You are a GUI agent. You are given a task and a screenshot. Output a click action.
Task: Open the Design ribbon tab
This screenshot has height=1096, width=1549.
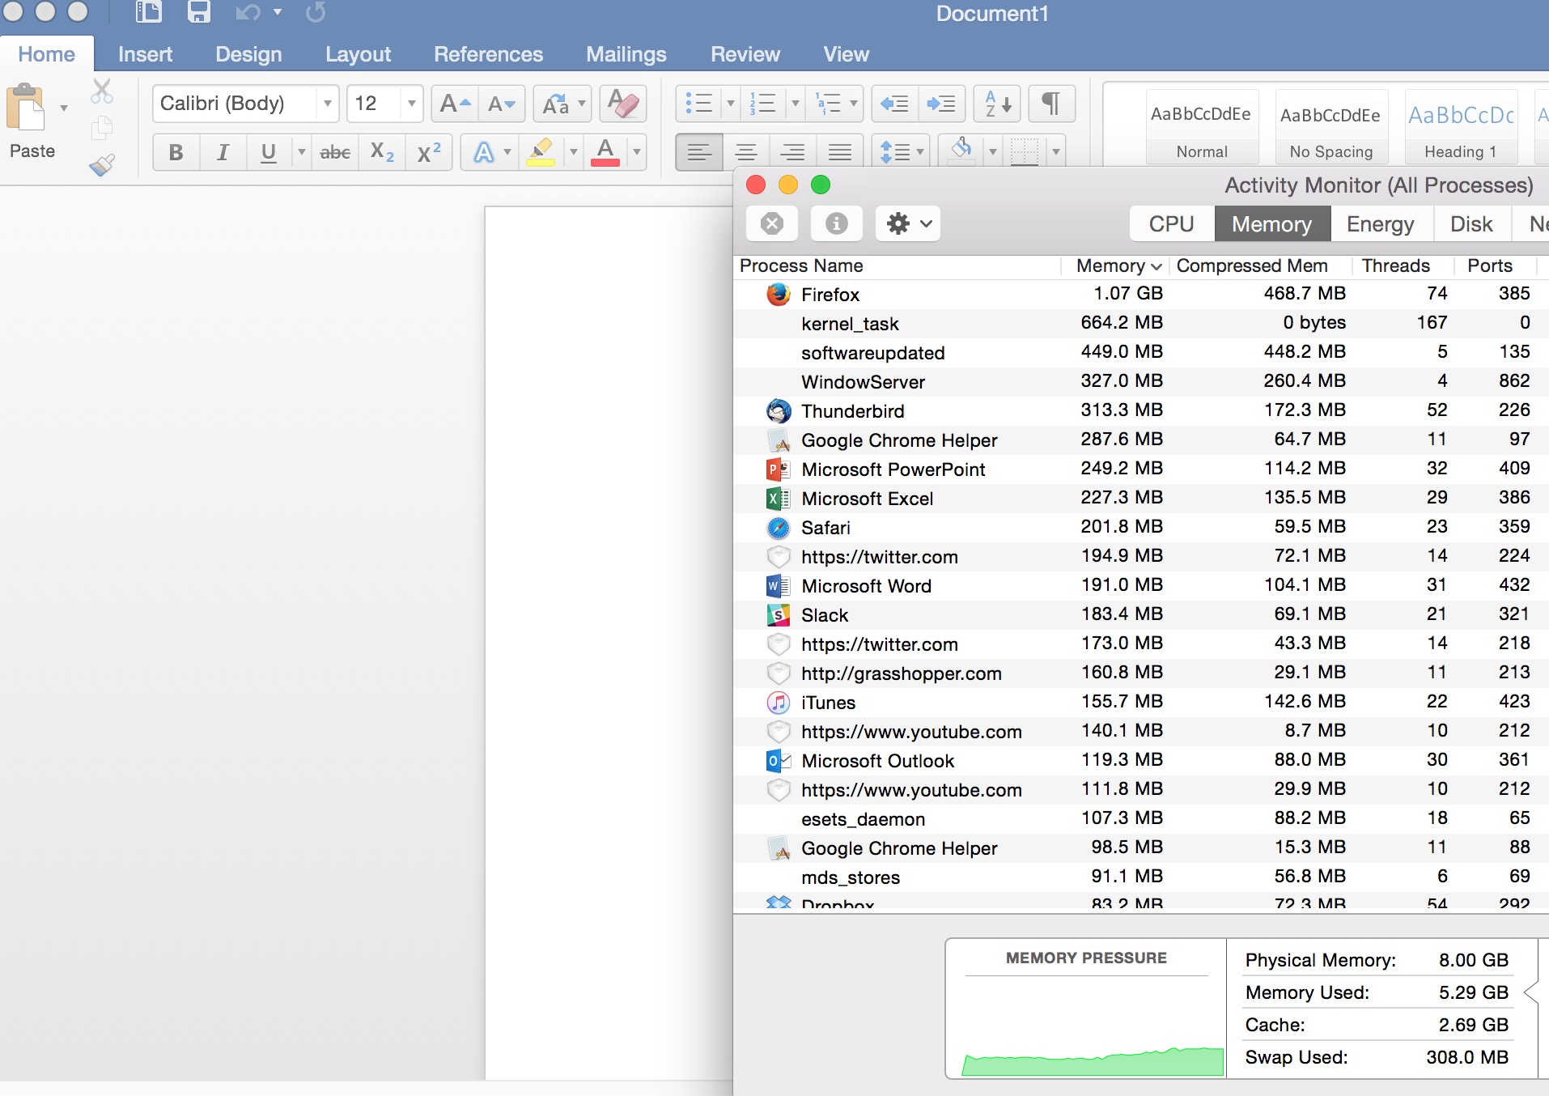coord(248,54)
